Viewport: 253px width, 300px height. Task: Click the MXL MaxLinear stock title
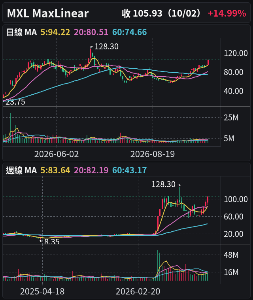point(48,13)
